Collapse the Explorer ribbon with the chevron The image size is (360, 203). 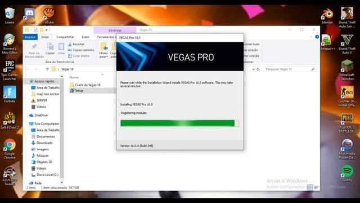click(x=311, y=37)
